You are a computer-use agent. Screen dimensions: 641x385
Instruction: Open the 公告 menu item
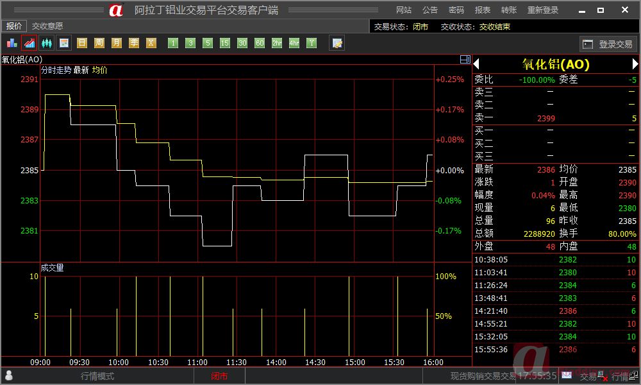pyautogui.click(x=430, y=10)
